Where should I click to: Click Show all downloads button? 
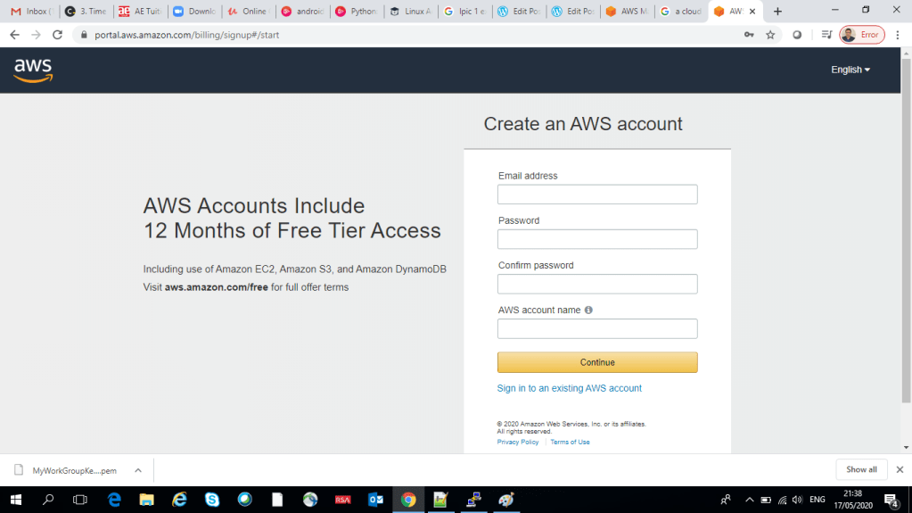pyautogui.click(x=861, y=469)
